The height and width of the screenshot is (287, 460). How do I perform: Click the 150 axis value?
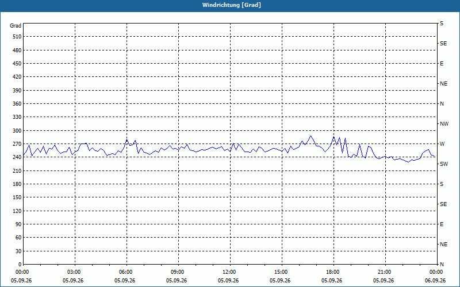(17, 197)
